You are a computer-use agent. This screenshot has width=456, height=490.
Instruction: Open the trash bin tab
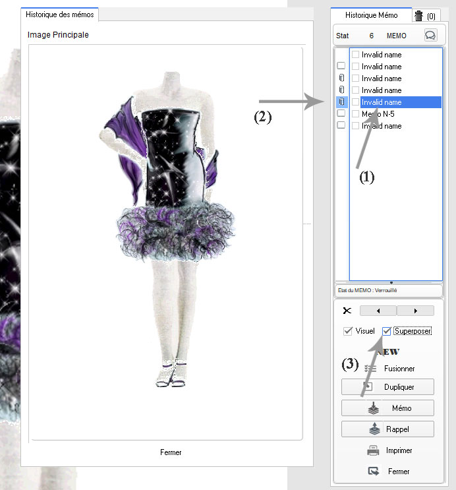click(x=421, y=15)
